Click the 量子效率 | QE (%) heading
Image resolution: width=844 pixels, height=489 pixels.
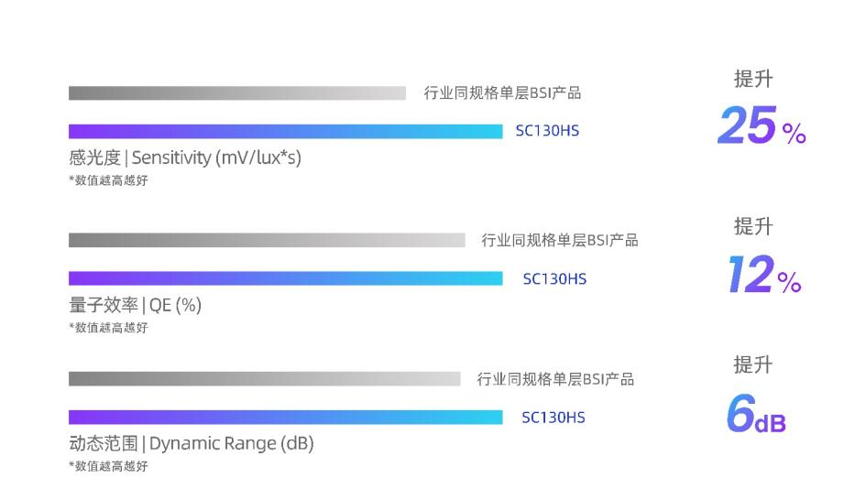point(135,305)
